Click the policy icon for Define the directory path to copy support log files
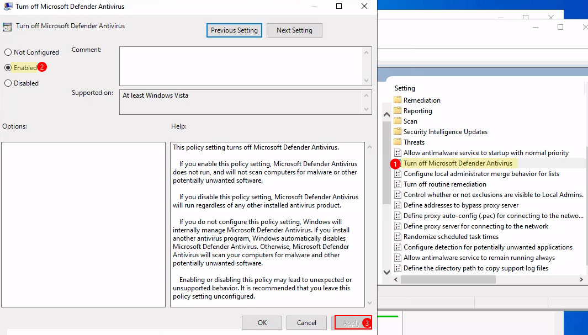Screen dimensions: 588x335 [x=398, y=268]
